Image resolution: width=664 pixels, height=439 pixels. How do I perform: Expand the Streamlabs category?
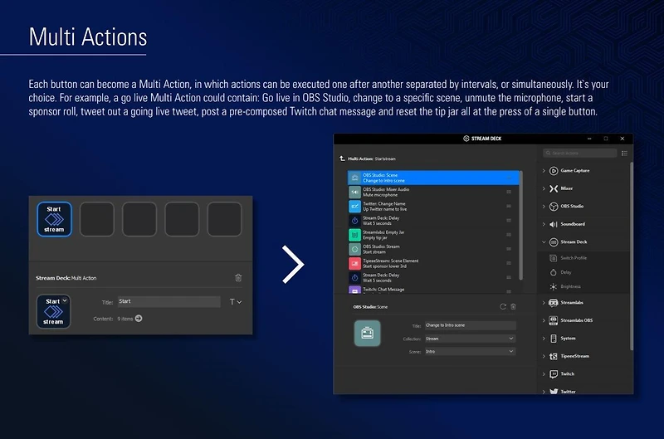[x=544, y=303]
